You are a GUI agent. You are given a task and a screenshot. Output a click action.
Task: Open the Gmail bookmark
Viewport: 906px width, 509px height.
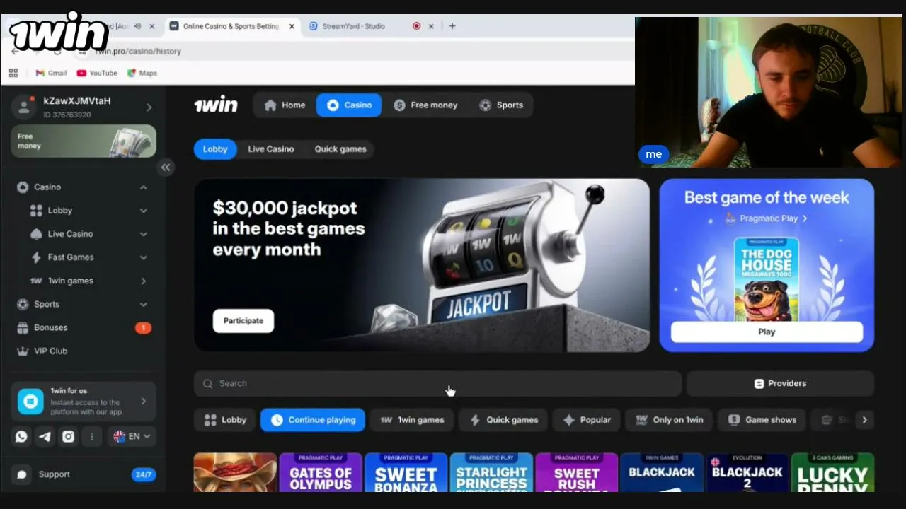51,73
